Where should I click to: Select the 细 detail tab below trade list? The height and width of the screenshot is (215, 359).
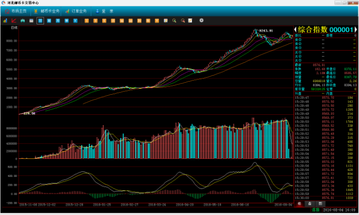299,204
